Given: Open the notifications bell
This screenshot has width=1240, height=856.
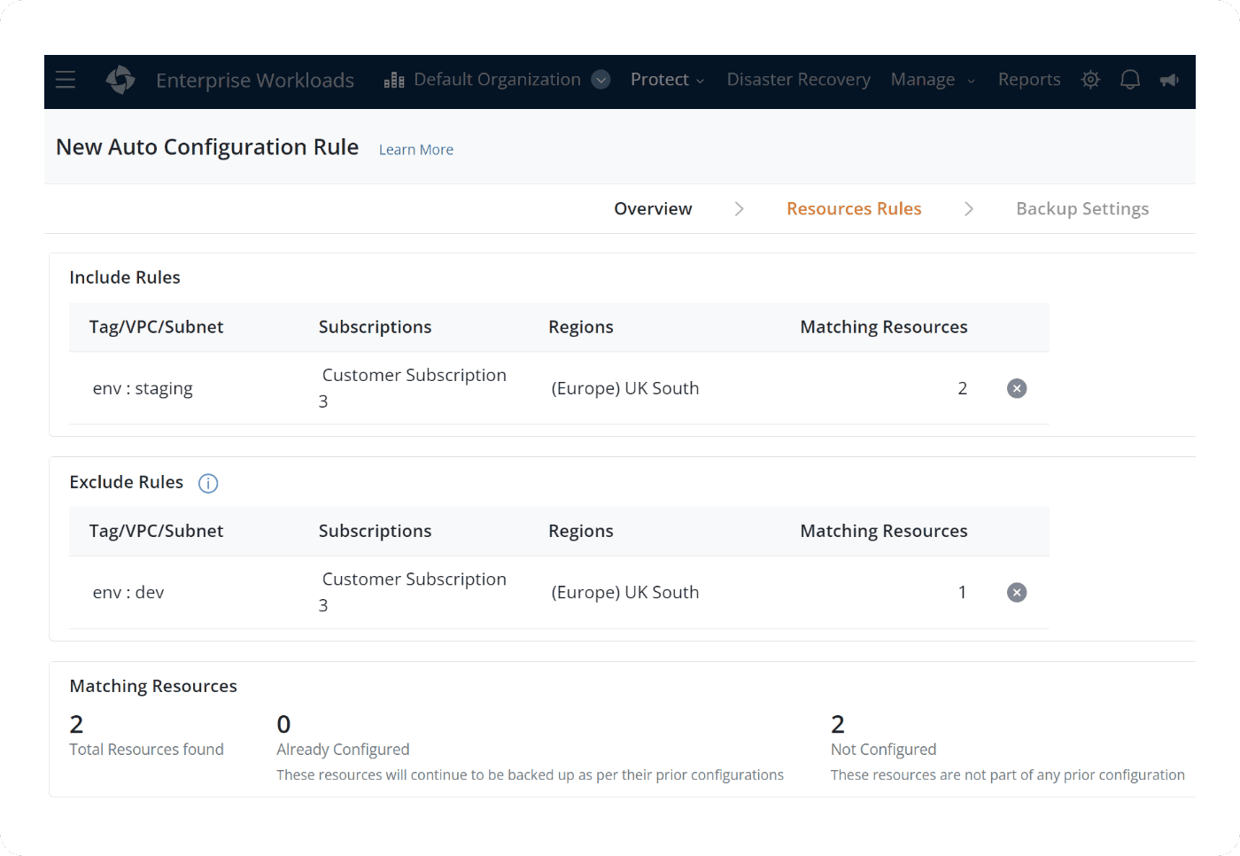Looking at the screenshot, I should click(x=1129, y=80).
